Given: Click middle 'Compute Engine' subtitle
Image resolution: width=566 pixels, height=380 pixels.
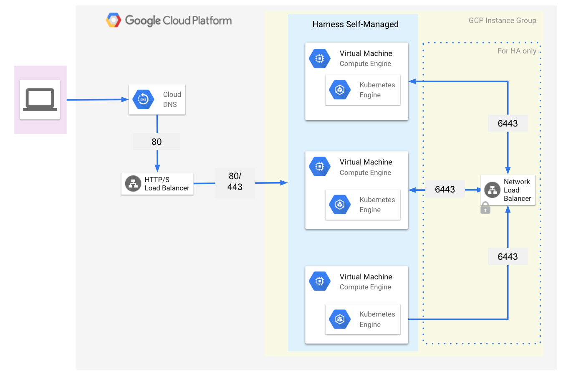Looking at the screenshot, I should pos(365,173).
